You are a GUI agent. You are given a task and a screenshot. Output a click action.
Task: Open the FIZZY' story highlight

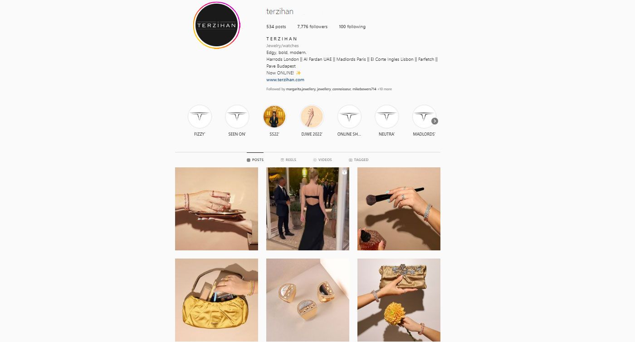click(x=200, y=117)
